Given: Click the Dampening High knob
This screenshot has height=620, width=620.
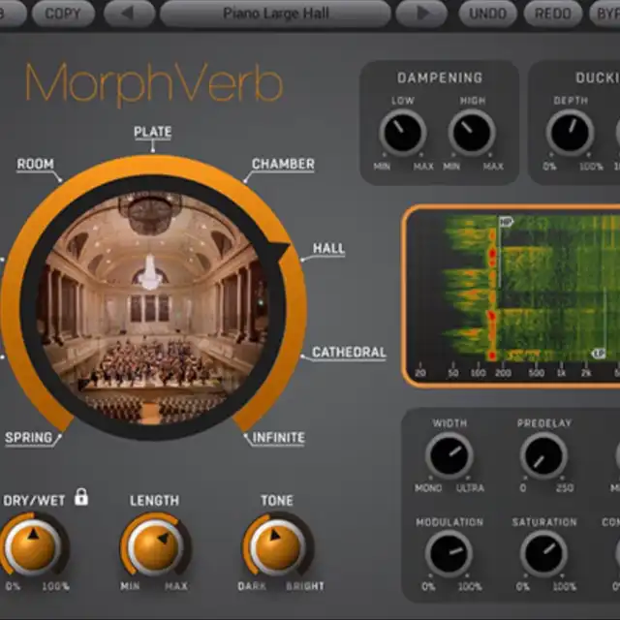Looking at the screenshot, I should 473,133.
